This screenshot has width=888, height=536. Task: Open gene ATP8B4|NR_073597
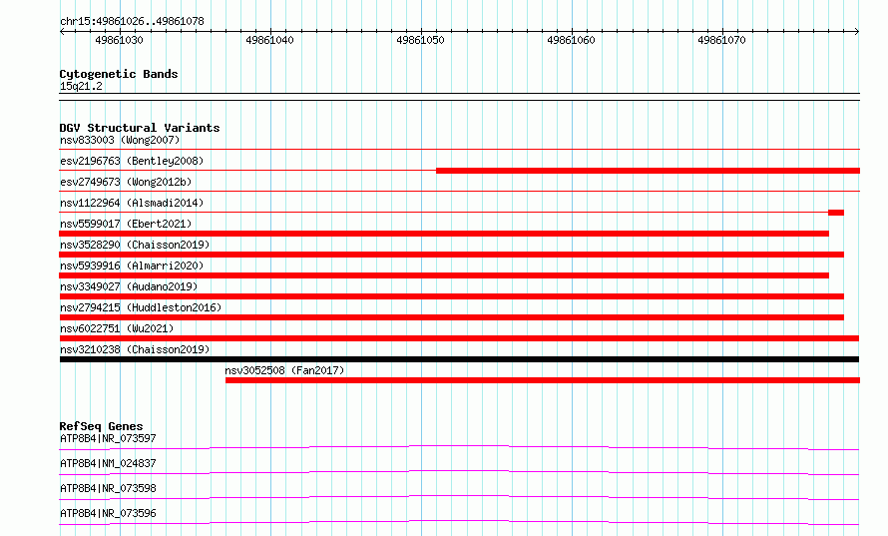point(108,438)
